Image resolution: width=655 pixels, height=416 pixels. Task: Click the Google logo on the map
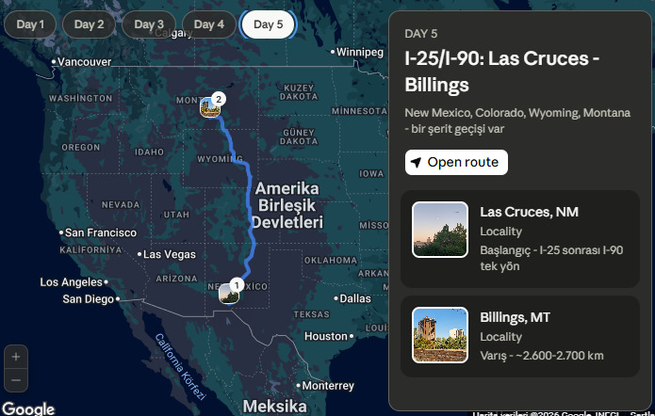tap(28, 408)
